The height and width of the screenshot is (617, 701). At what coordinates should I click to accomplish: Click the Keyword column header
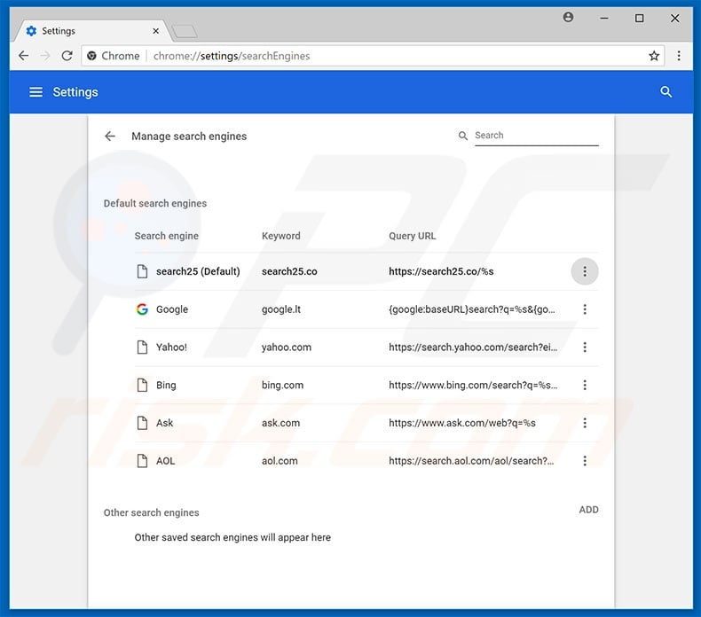[x=280, y=236]
